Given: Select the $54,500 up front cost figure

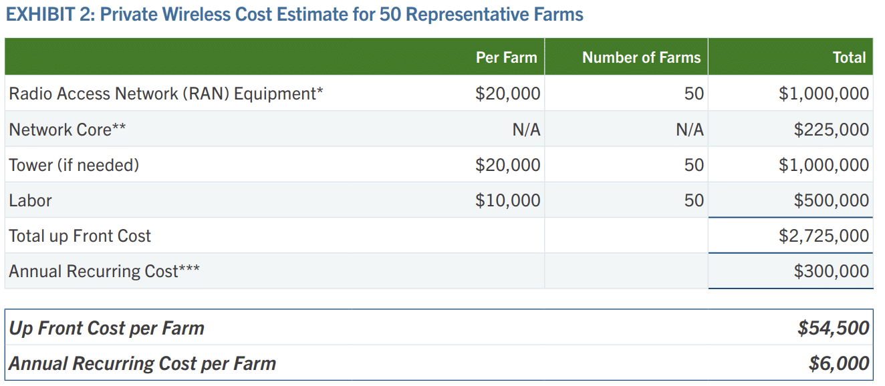Looking at the screenshot, I should click(834, 328).
